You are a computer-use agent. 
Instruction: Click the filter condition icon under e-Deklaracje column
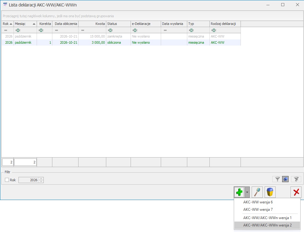[x=135, y=30]
